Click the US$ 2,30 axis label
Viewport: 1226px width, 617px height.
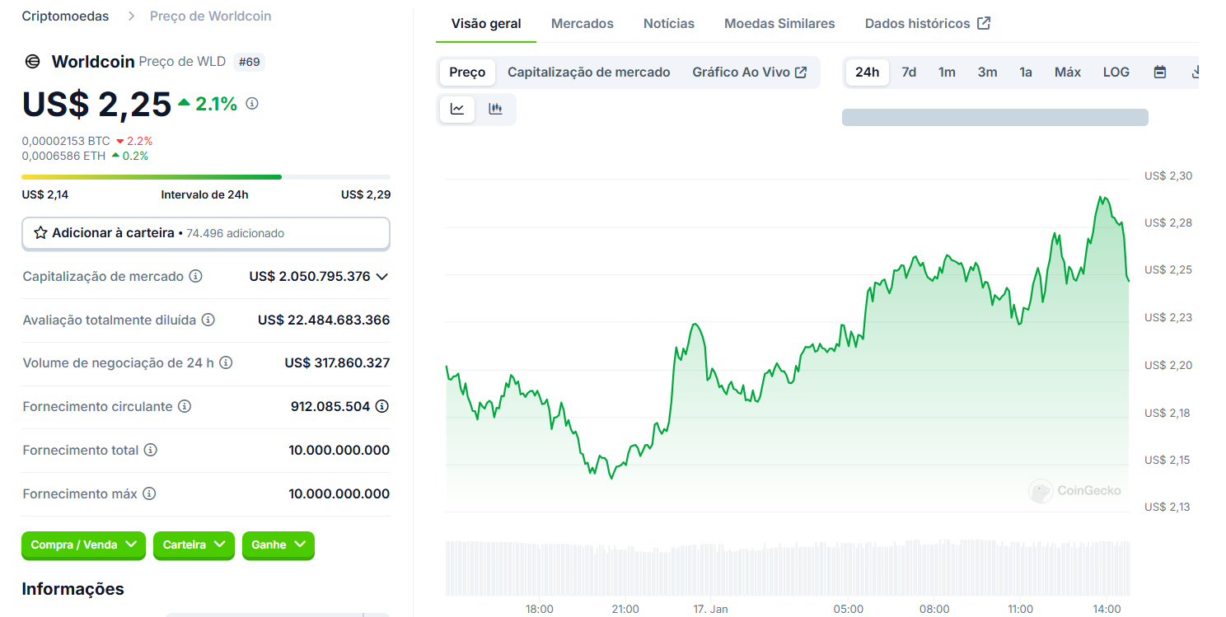point(1168,175)
